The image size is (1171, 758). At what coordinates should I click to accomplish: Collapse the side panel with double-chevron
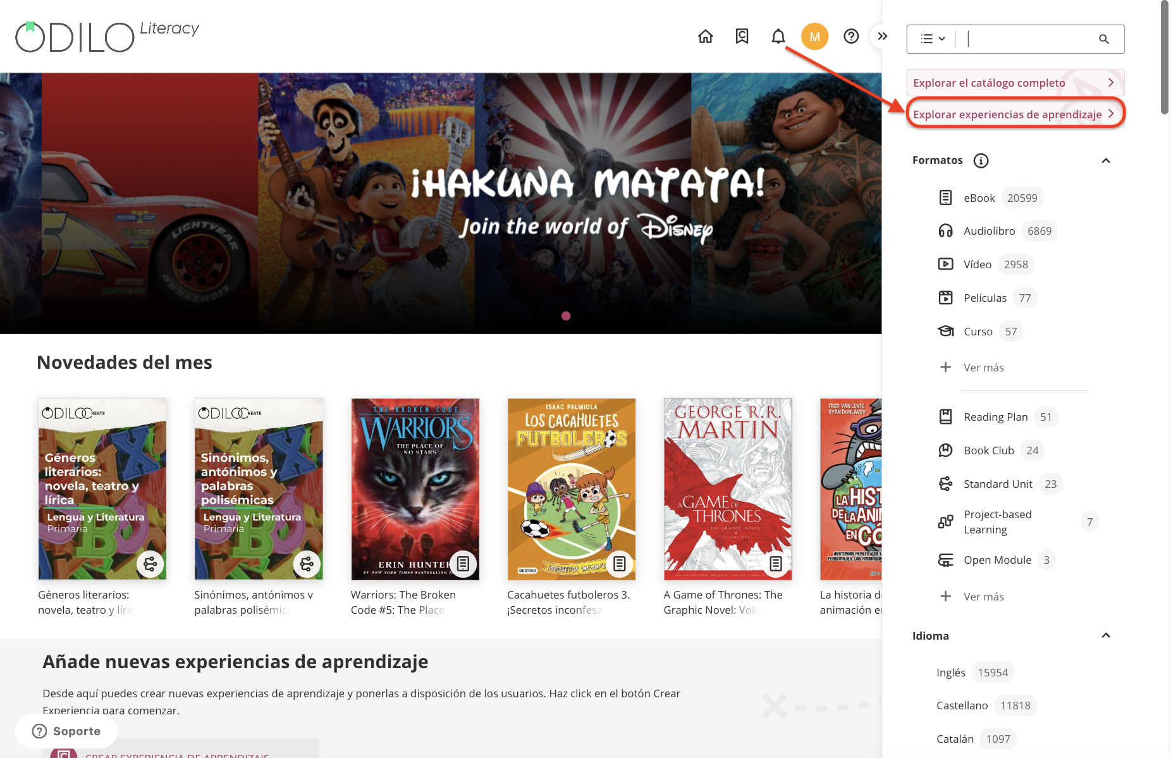[883, 37]
